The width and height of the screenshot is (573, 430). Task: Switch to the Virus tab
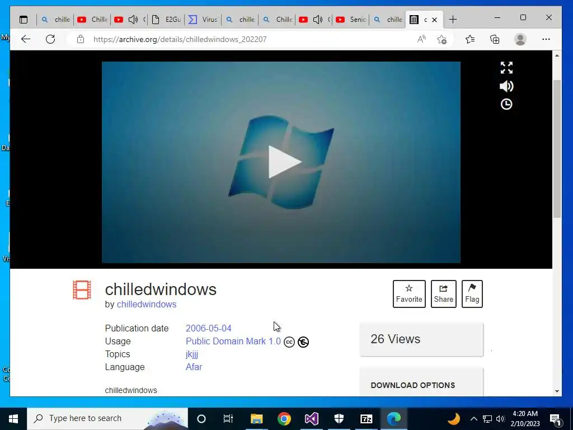(203, 20)
